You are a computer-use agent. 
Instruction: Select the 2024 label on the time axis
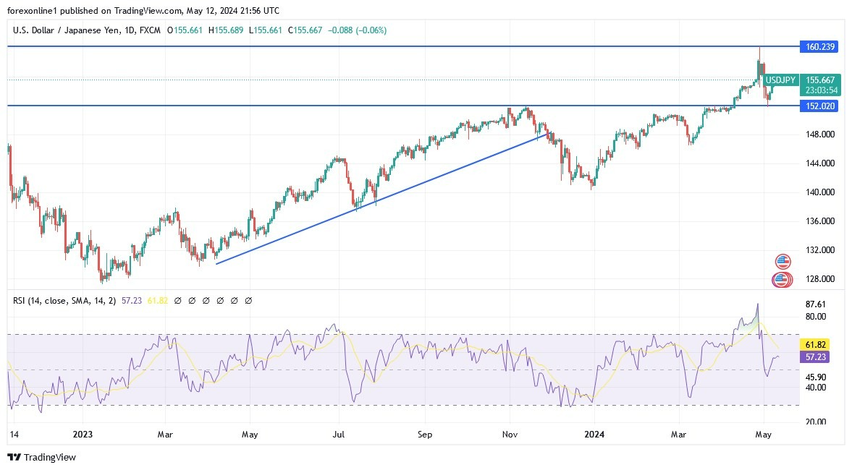tap(594, 435)
